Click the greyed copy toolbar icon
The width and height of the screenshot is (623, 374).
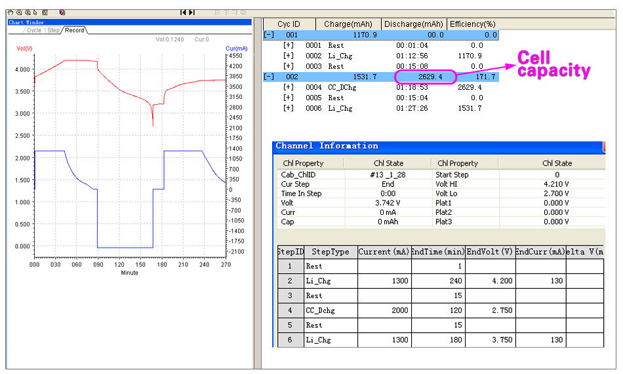(x=243, y=12)
